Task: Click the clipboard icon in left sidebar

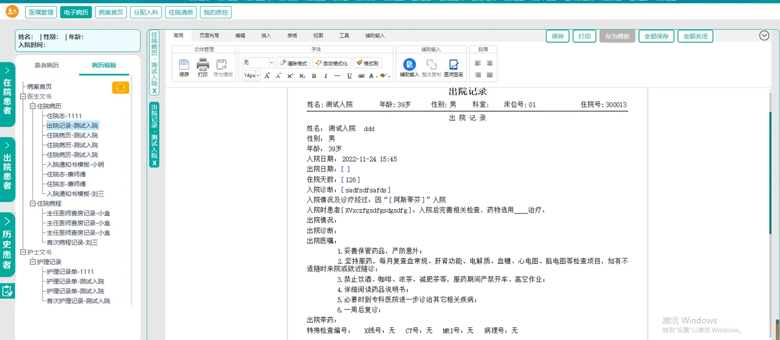Action: tap(7, 290)
